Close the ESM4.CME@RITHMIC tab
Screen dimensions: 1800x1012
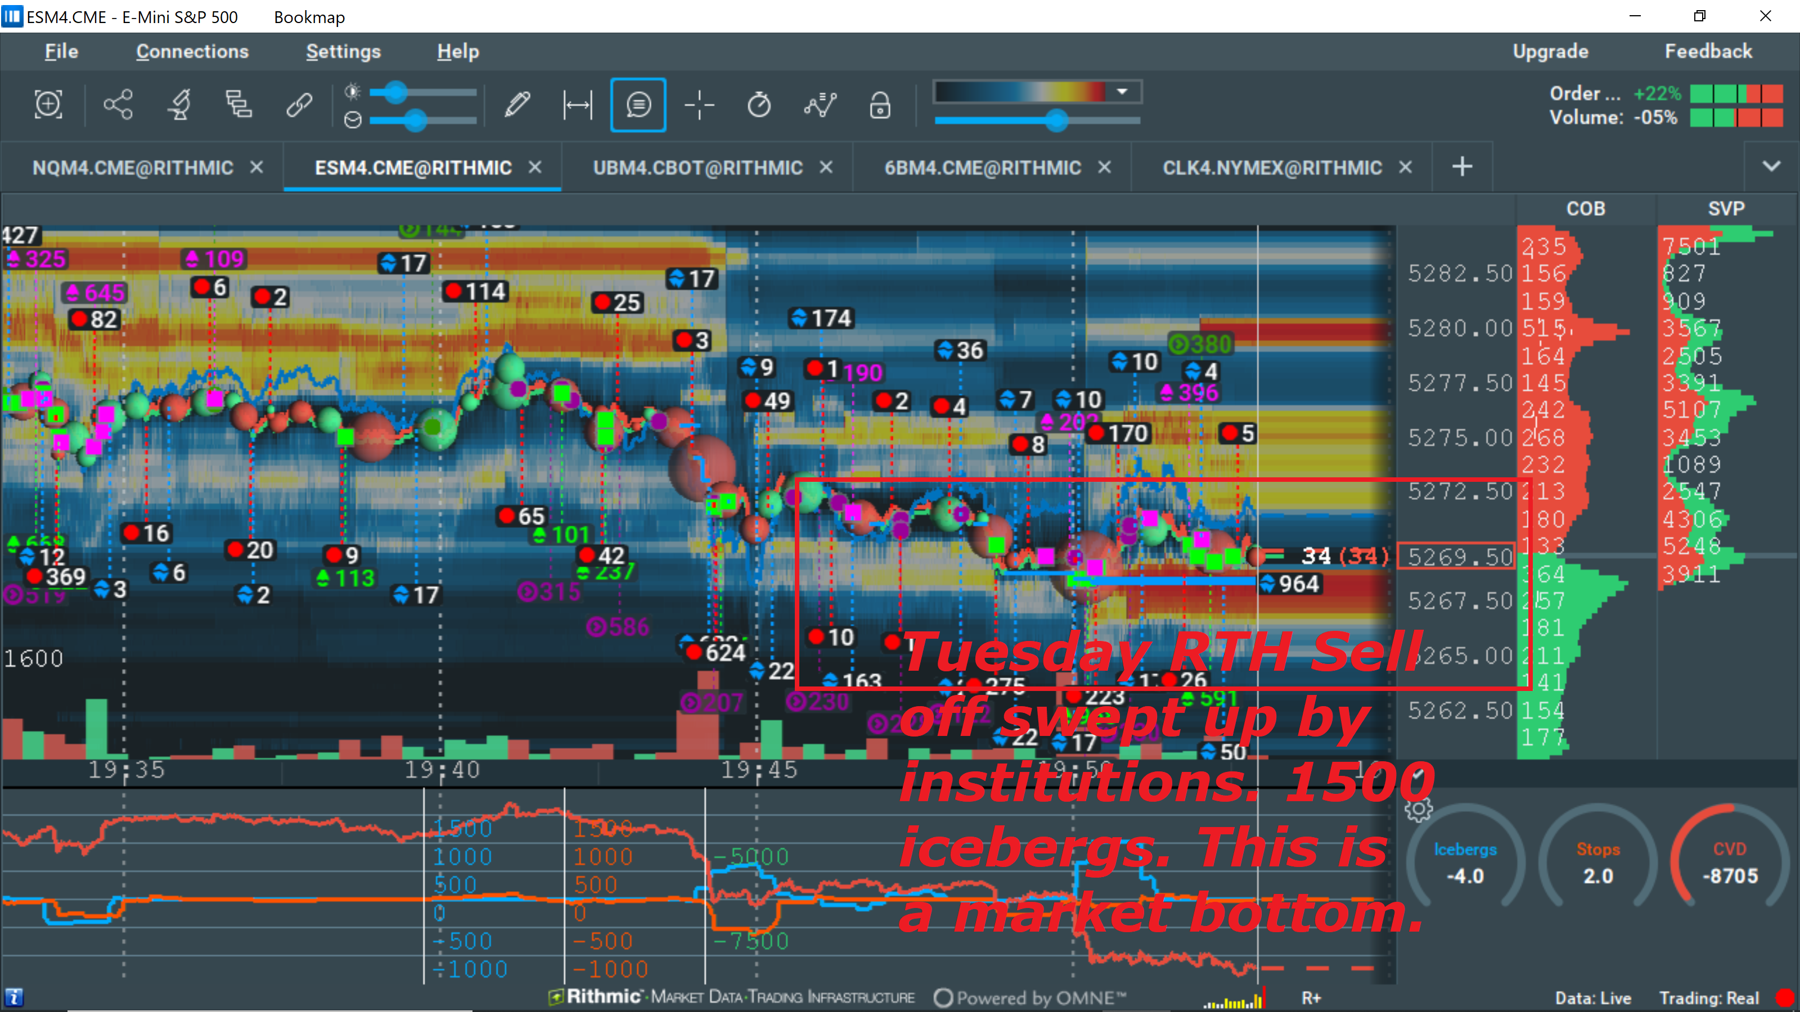(x=534, y=168)
